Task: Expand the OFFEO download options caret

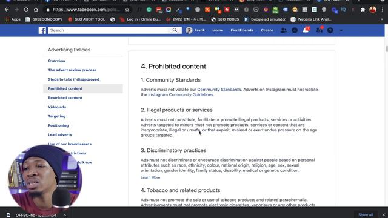Action: click(x=65, y=215)
